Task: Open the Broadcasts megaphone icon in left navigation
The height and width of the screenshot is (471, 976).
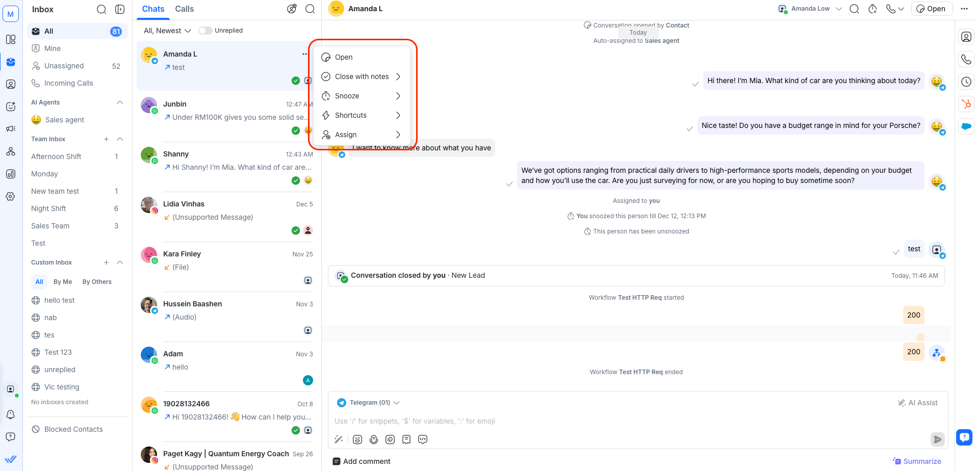Action: [11, 129]
